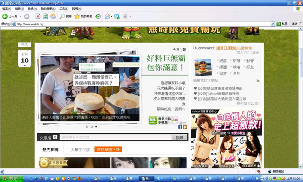
Task: Open the Search (搜尋) toolbar button
Action: point(65,17)
